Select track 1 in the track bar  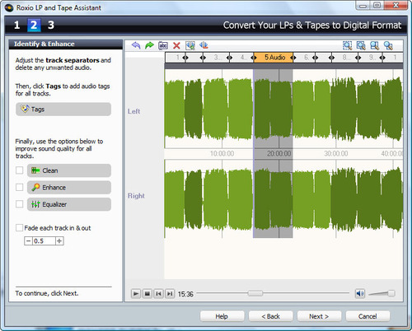click(176, 58)
